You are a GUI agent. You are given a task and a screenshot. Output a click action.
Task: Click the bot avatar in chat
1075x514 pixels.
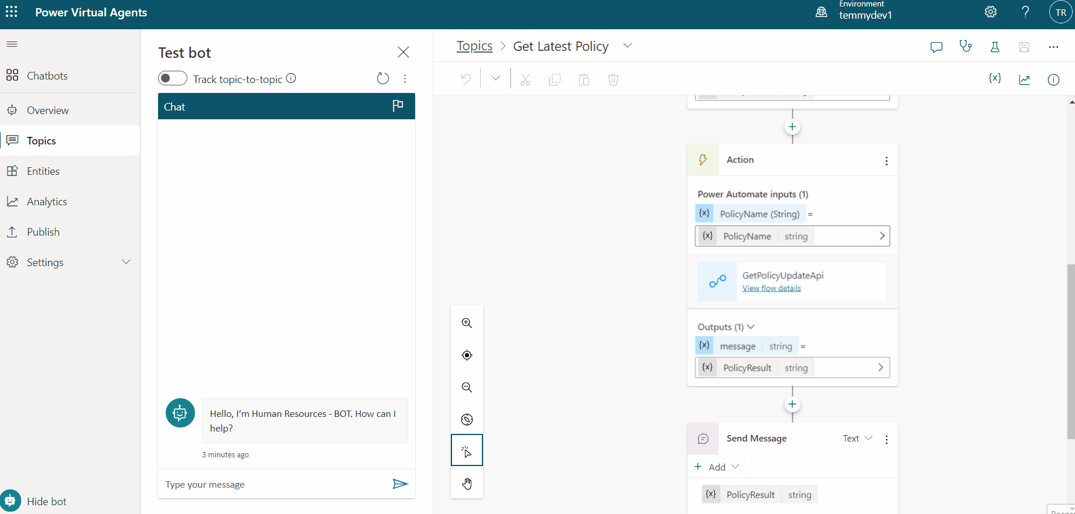pos(180,413)
